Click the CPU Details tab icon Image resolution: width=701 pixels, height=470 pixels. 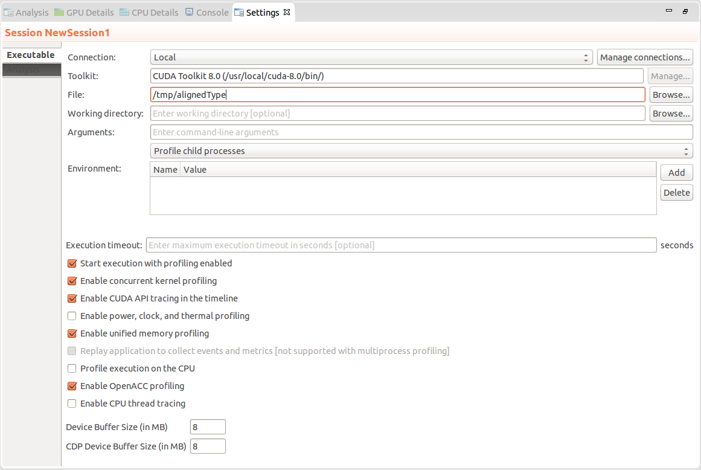coord(124,12)
